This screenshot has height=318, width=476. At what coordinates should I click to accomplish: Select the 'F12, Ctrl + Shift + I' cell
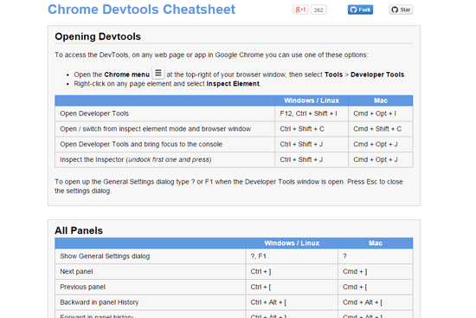[x=312, y=114]
